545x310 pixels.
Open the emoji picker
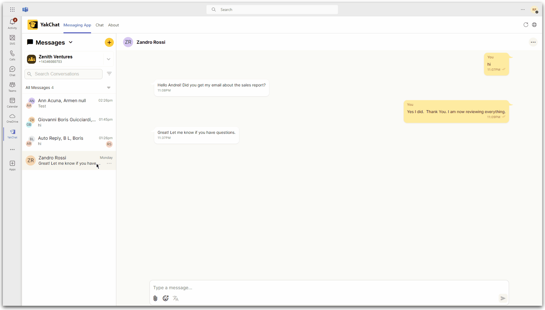pyautogui.click(x=165, y=298)
